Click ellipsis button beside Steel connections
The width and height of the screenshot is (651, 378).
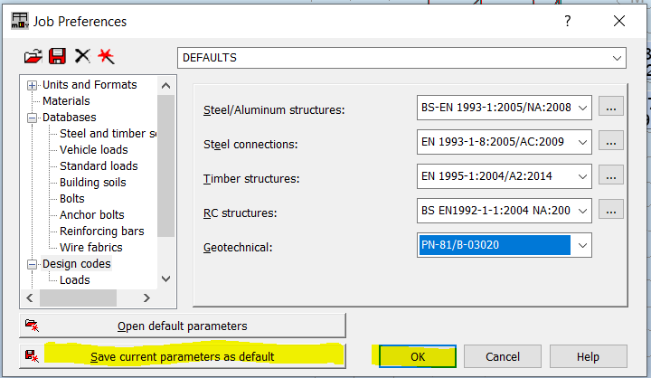(610, 142)
